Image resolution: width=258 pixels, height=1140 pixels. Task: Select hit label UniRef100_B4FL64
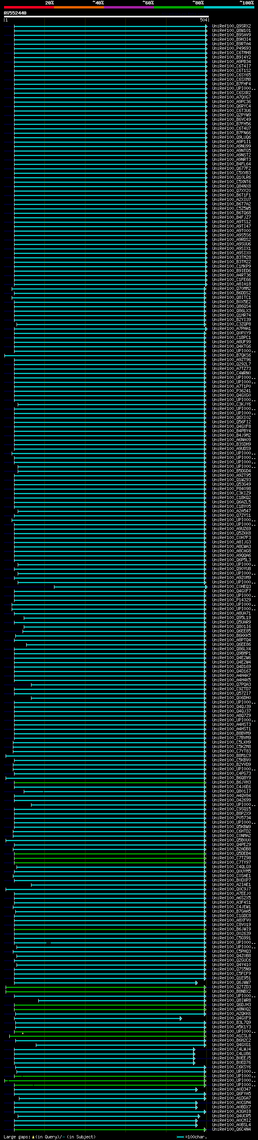click(x=231, y=164)
